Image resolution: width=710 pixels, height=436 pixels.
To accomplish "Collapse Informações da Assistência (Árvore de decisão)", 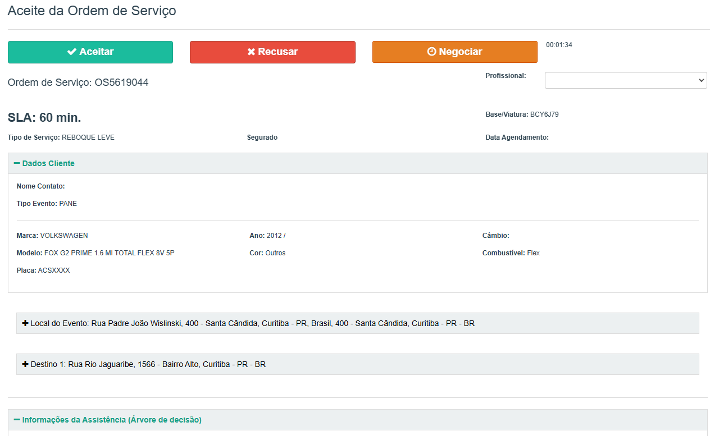I will [111, 420].
